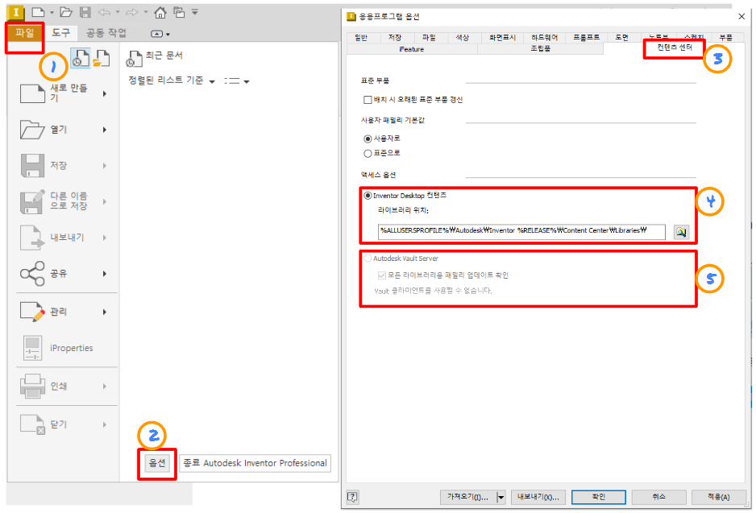The width and height of the screenshot is (756, 513).
Task: Click the help question-mark icon in options dialog
Action: (352, 497)
